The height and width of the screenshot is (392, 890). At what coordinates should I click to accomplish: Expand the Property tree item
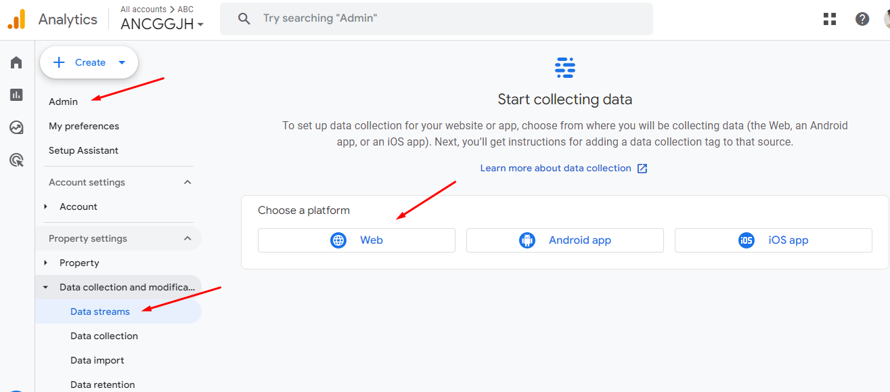(46, 263)
